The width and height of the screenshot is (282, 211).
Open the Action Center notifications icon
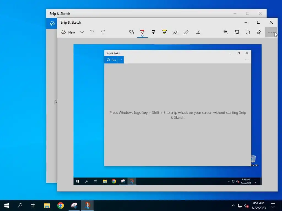pyautogui.click(x=273, y=206)
